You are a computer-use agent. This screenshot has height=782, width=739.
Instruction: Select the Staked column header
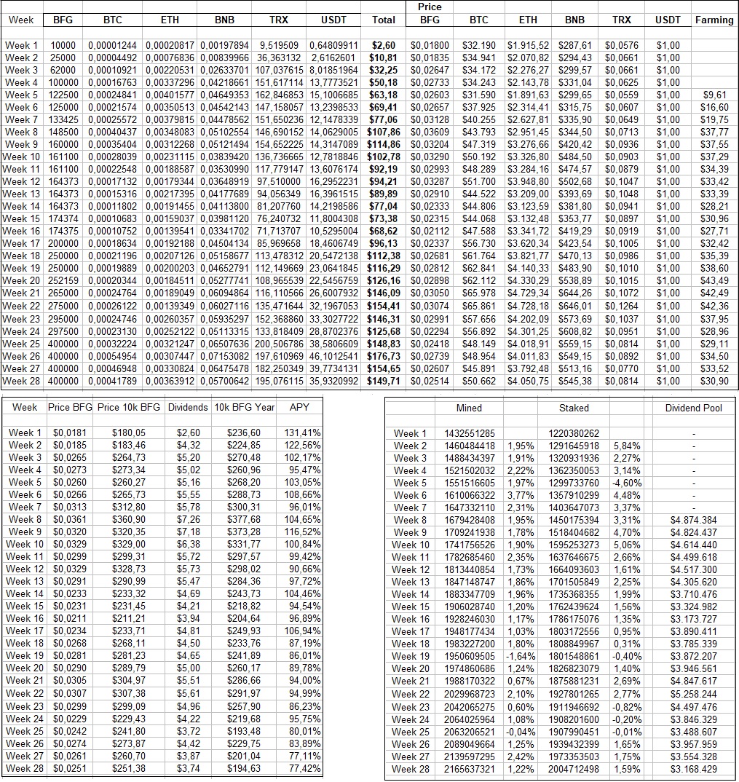pos(574,408)
